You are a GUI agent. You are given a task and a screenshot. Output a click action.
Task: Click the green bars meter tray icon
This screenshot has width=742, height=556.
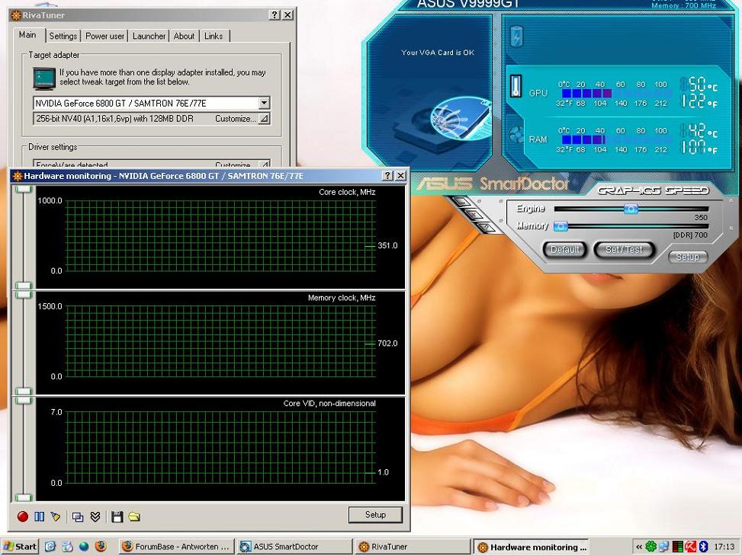[x=677, y=547]
